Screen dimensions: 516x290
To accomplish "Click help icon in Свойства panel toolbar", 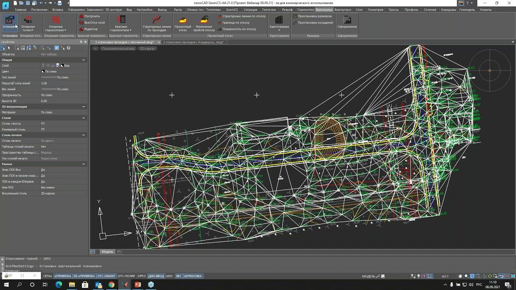I will pos(69,48).
